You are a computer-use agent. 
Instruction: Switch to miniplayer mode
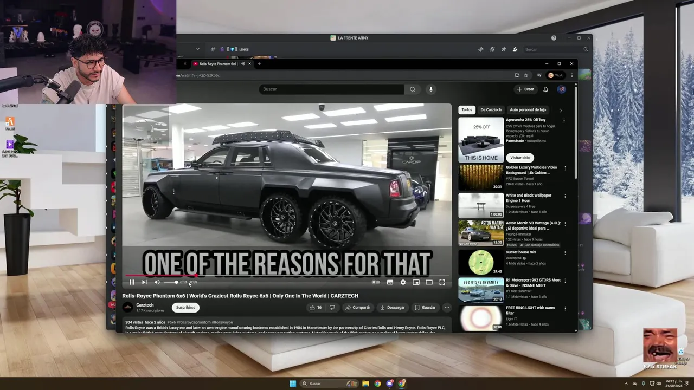pyautogui.click(x=416, y=282)
